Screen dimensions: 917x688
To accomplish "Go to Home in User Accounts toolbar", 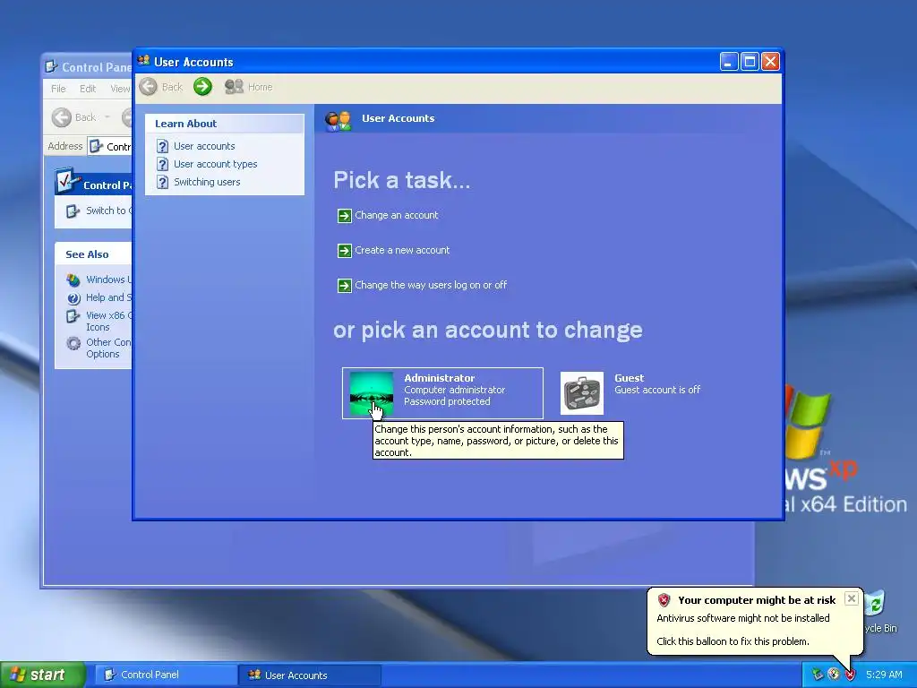I will (249, 87).
